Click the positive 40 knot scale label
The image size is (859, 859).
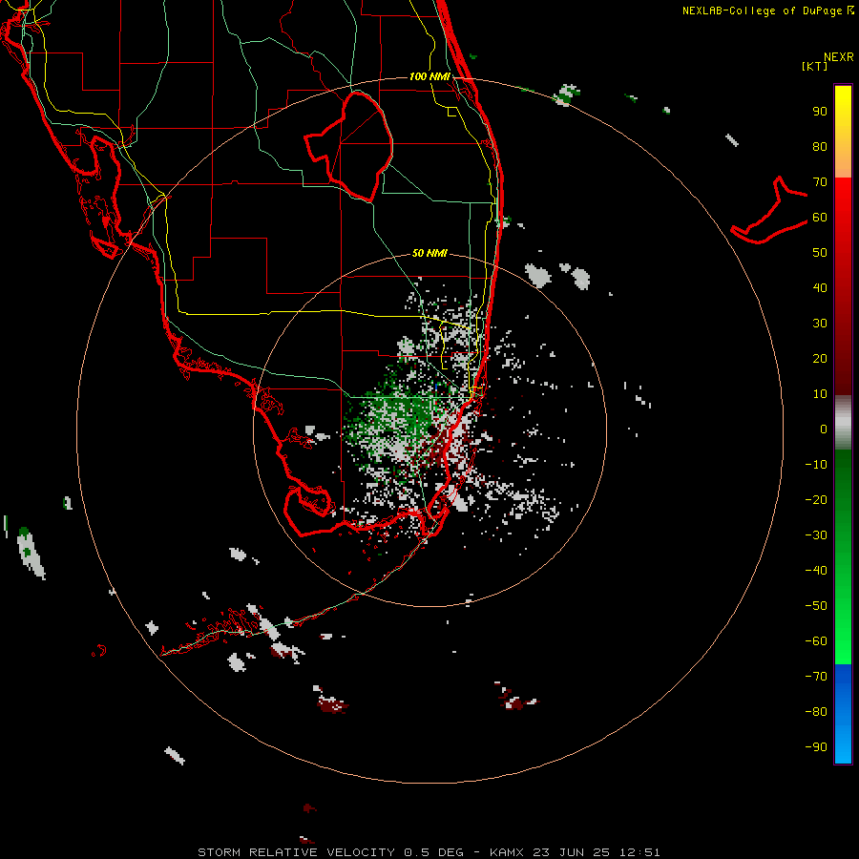coord(820,288)
